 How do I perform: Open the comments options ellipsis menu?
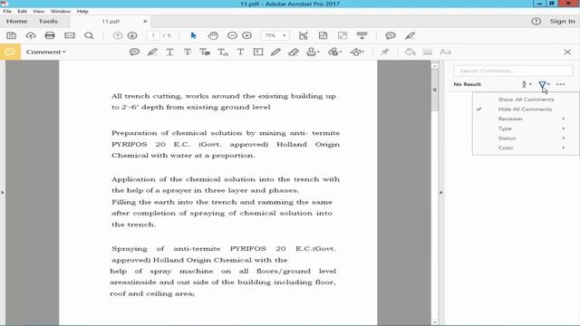(x=560, y=84)
